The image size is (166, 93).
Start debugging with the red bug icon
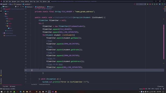(x=150, y=4)
